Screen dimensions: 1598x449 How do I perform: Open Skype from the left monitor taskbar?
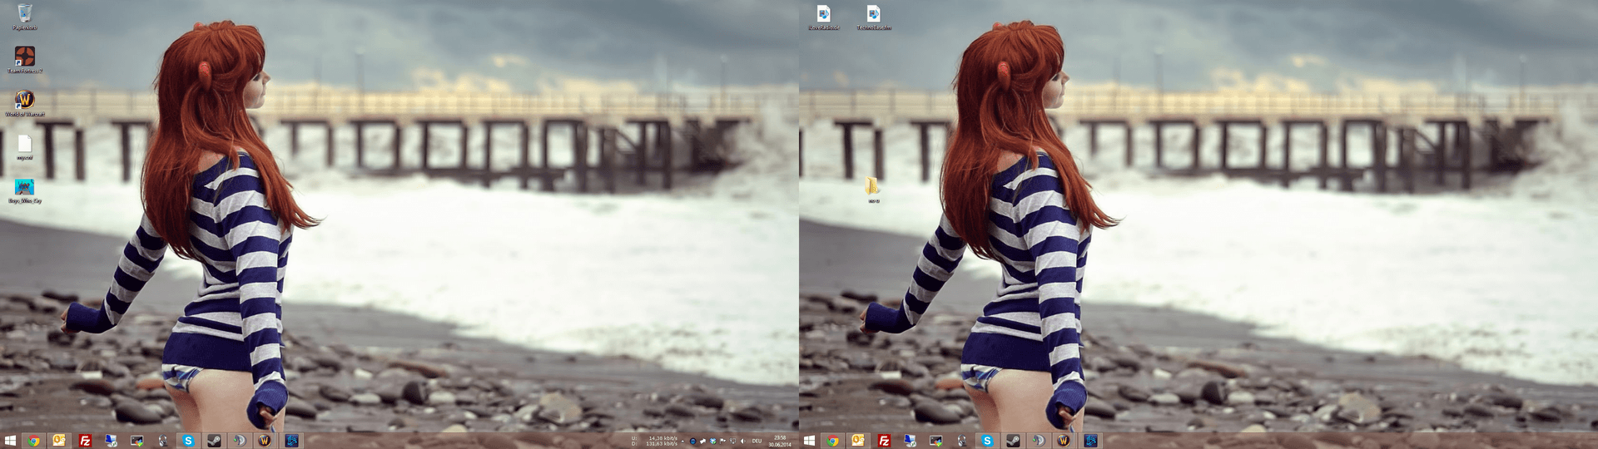188,441
